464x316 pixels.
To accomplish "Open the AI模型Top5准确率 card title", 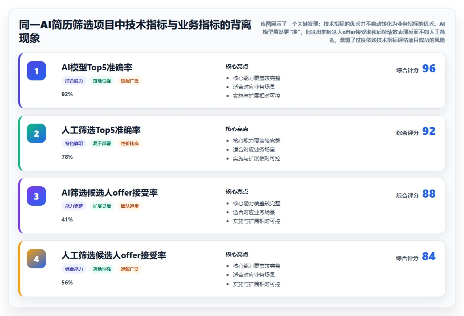I will tap(97, 68).
